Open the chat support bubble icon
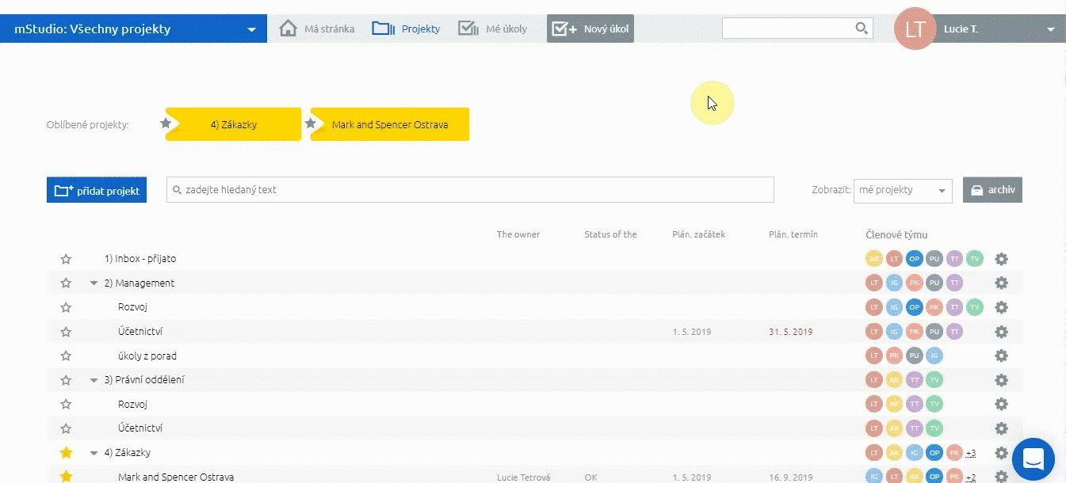This screenshot has height=483, width=1066. 1033,459
